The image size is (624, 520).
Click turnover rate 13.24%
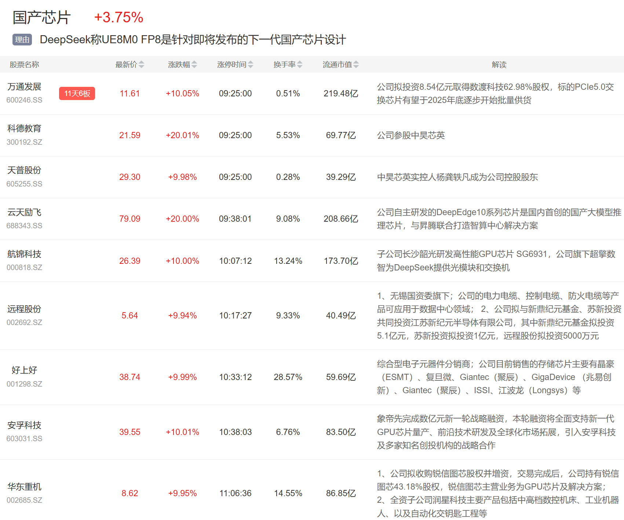(x=288, y=261)
